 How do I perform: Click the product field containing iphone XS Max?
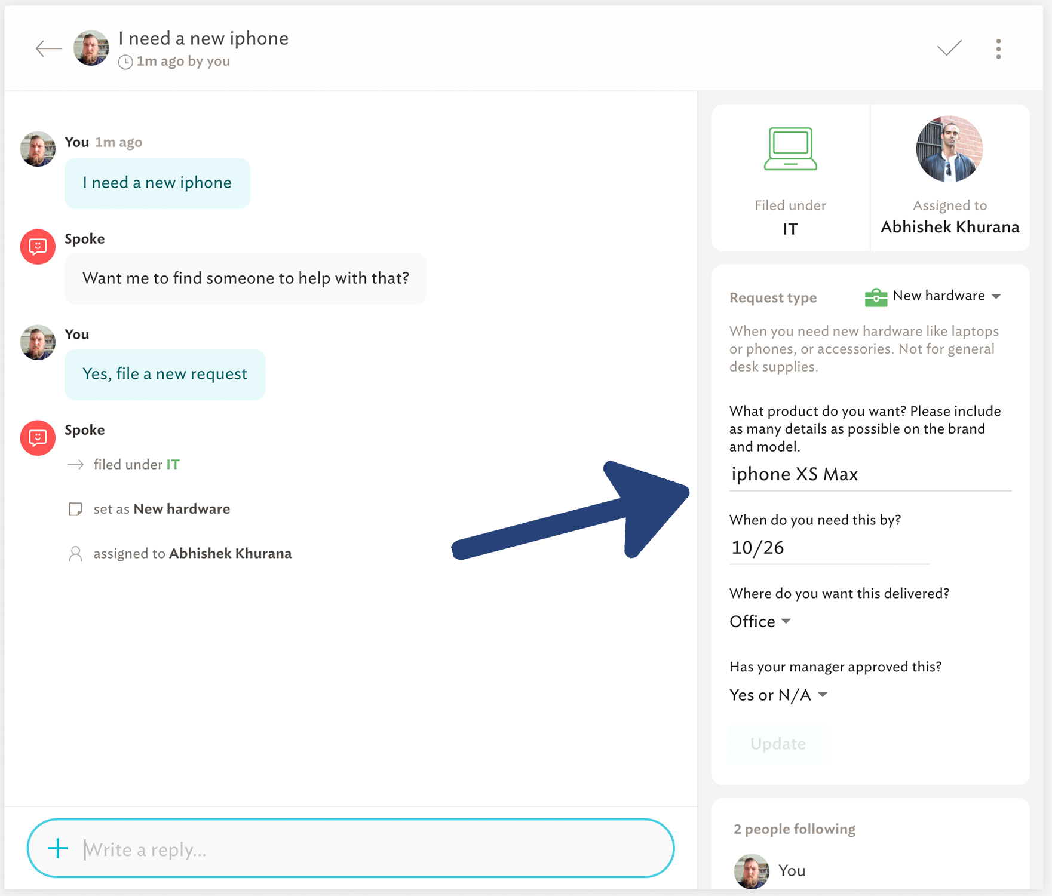870,474
